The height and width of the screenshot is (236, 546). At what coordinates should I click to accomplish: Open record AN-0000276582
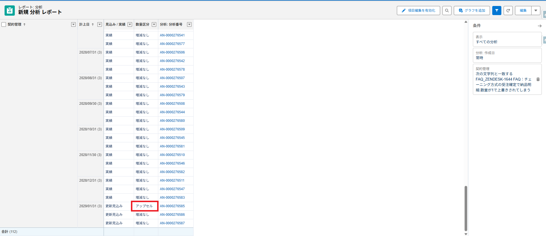(172, 172)
